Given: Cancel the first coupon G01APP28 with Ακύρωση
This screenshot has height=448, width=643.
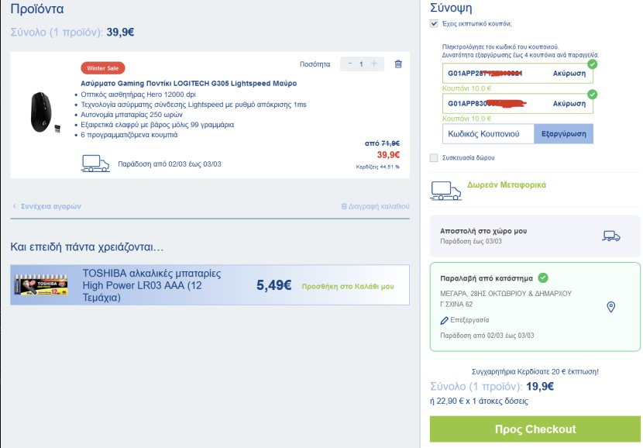Looking at the screenshot, I should point(569,74).
